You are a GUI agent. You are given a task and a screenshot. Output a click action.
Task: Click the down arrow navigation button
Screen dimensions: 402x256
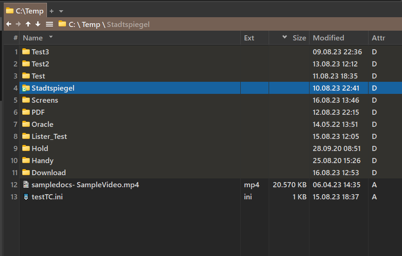pyautogui.click(x=38, y=24)
